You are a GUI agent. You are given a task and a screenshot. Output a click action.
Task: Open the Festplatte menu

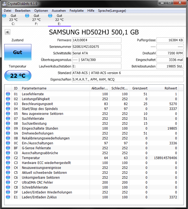point(76,11)
